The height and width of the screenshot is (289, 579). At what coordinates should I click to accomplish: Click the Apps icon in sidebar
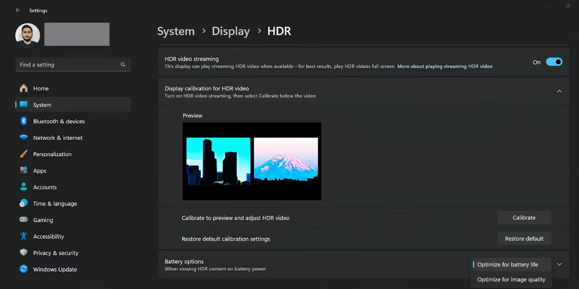[23, 171]
